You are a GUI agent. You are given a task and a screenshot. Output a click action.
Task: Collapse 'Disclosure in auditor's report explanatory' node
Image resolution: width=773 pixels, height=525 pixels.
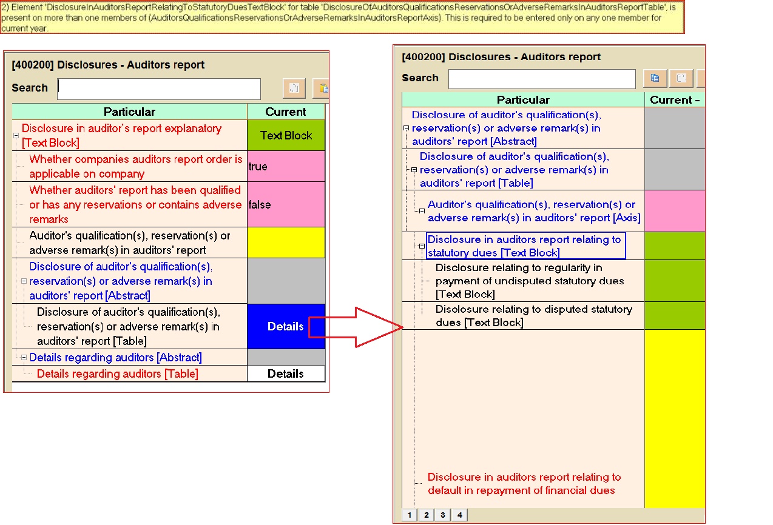click(x=16, y=136)
